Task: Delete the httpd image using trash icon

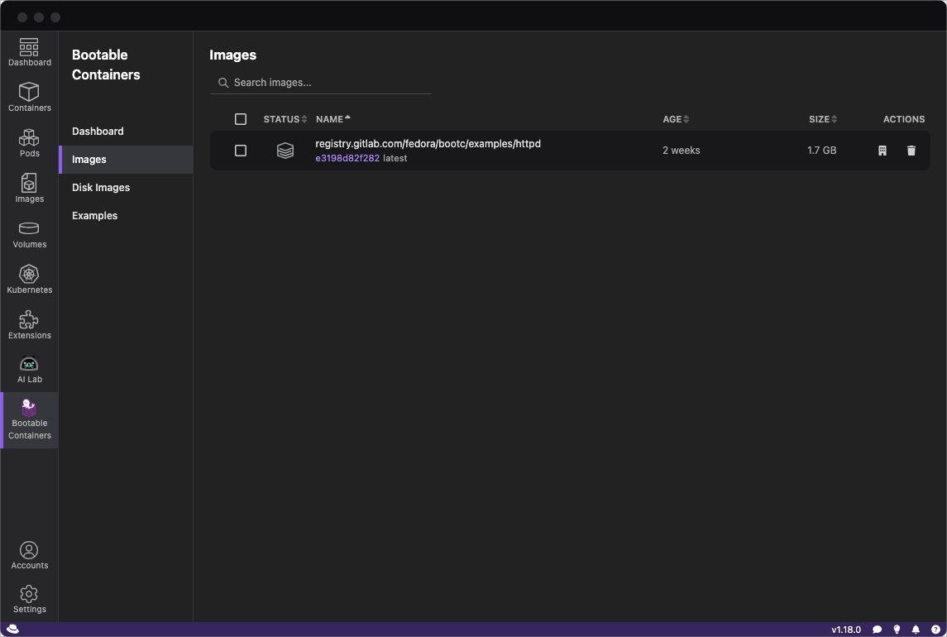Action: point(911,151)
